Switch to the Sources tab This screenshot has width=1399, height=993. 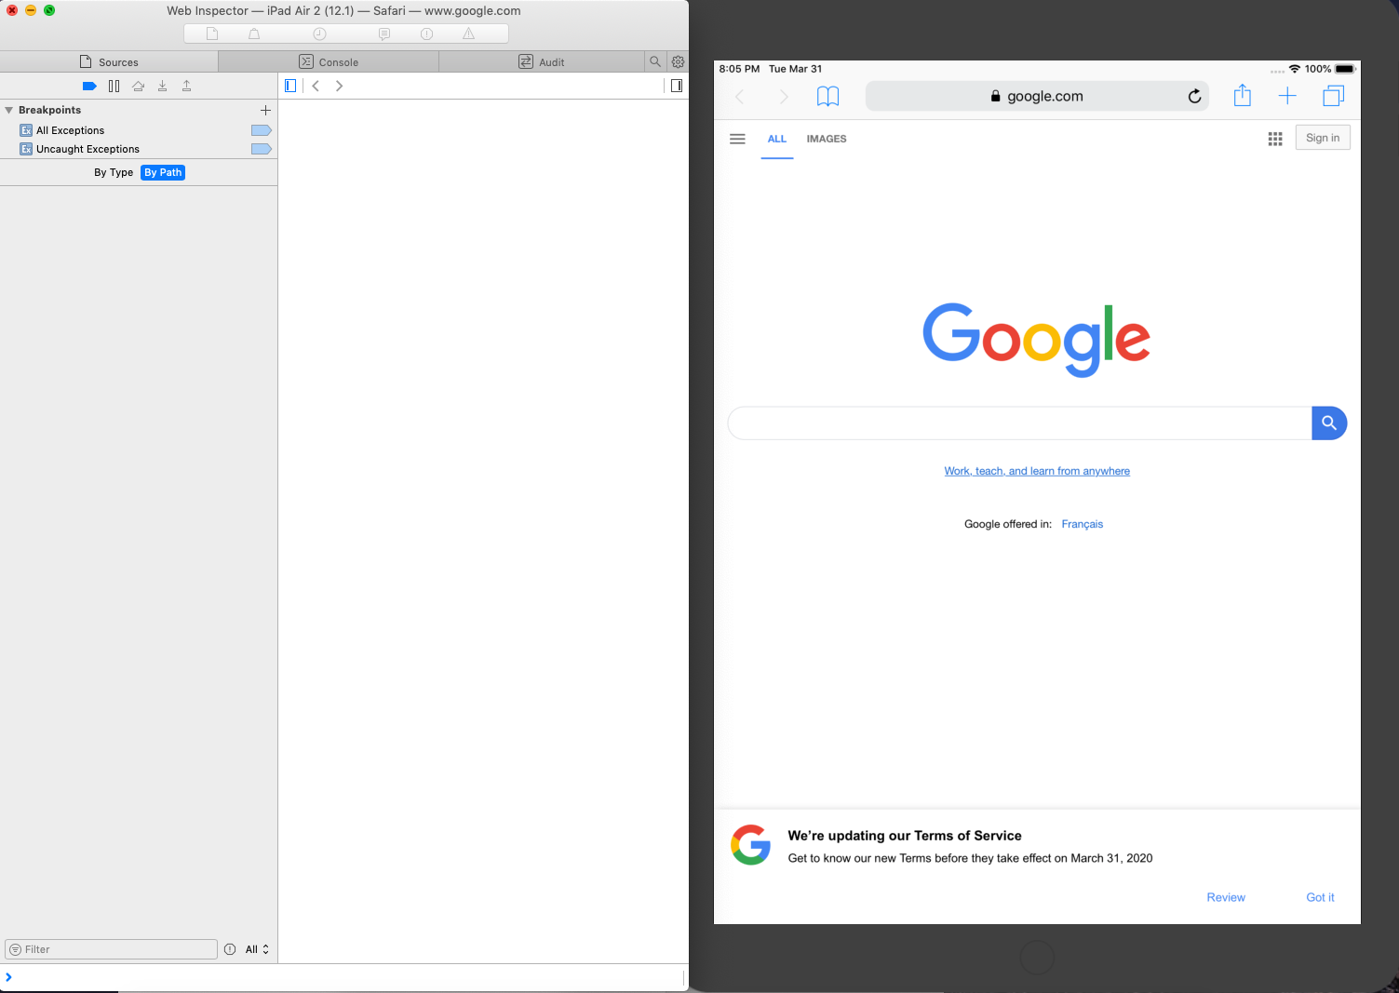tap(109, 61)
